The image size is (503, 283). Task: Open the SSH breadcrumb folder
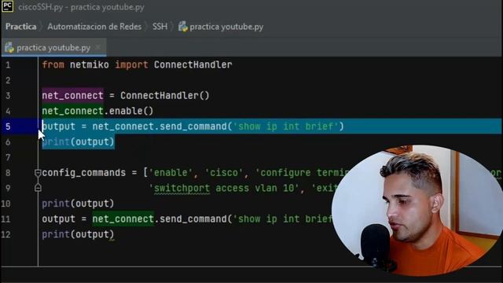(160, 27)
